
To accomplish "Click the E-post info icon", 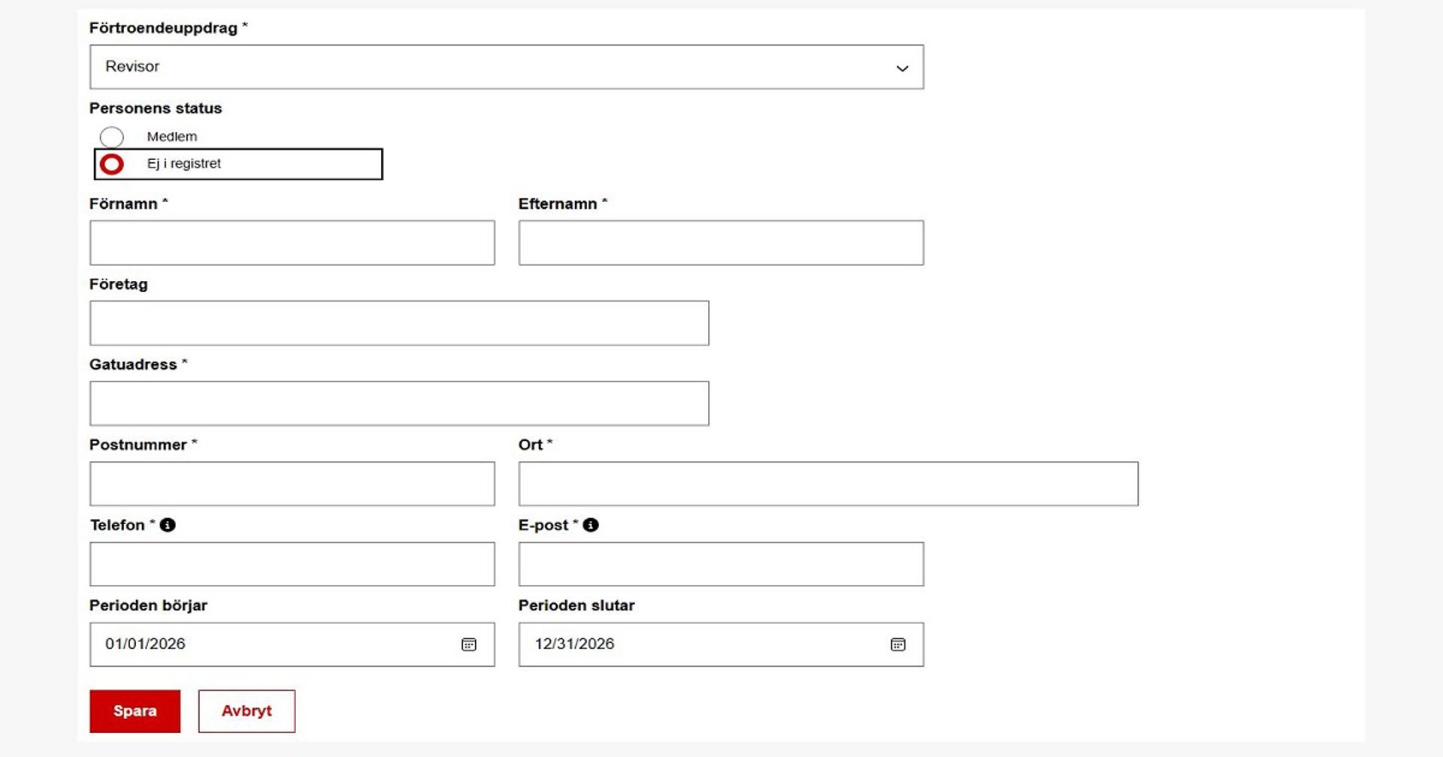I will [591, 525].
